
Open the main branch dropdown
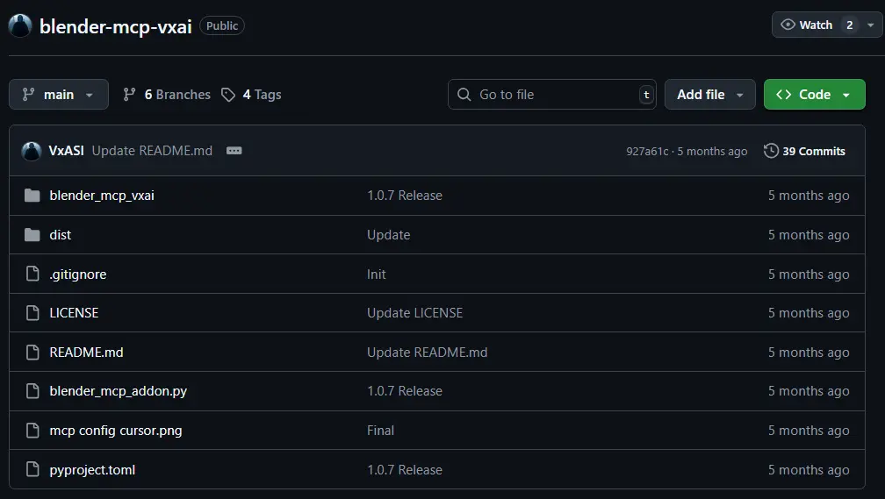tap(59, 95)
